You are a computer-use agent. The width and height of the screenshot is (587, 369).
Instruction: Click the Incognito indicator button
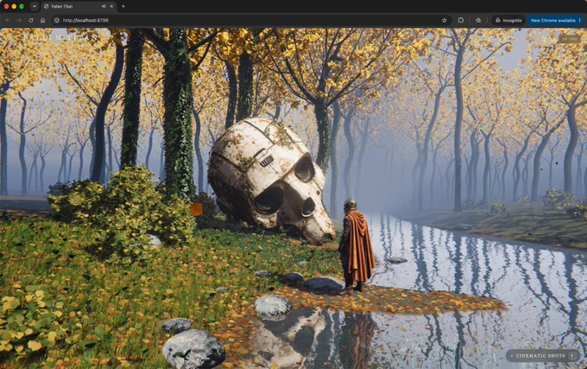508,20
